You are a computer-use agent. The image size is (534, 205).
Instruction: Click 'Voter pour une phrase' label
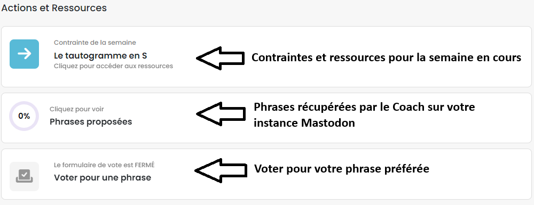point(103,177)
